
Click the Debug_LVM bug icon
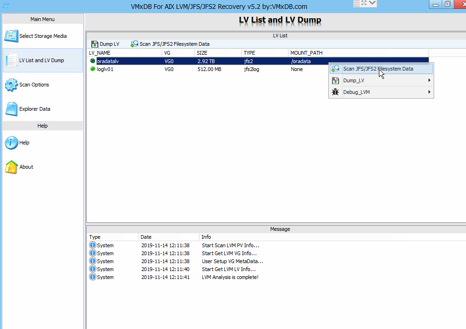tap(335, 92)
